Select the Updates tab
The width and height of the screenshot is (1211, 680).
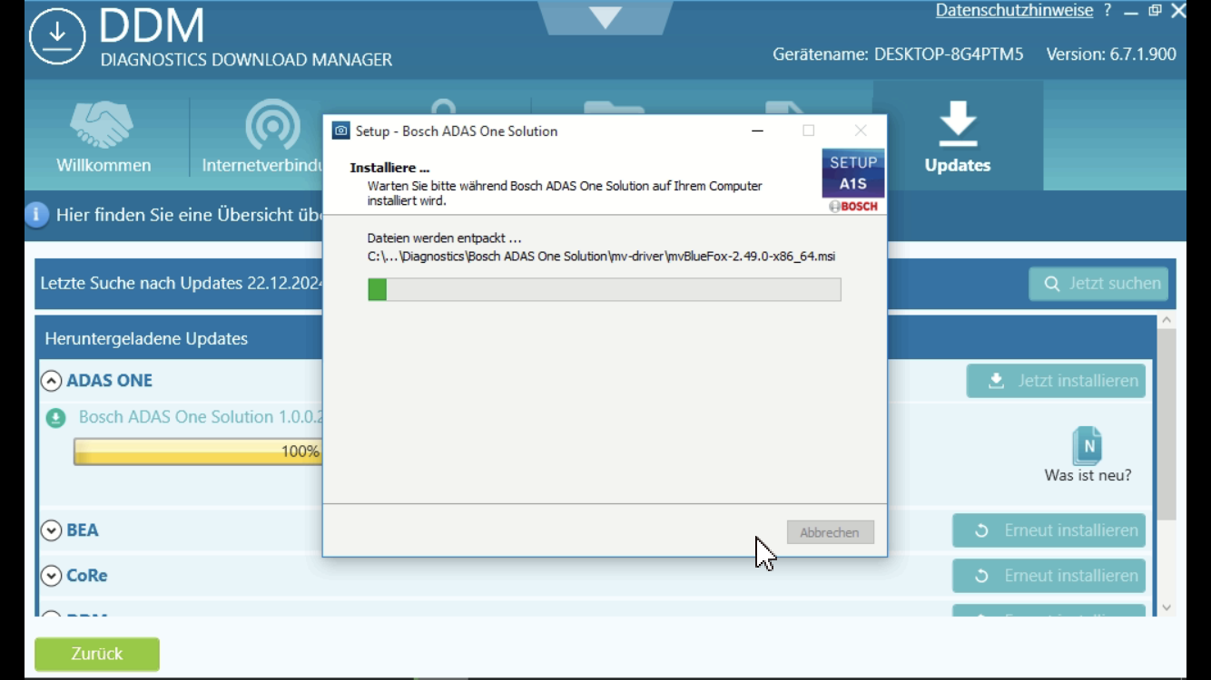pos(958,136)
